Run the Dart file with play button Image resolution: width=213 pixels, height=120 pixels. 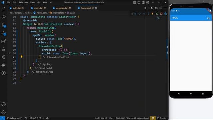pos(145,8)
